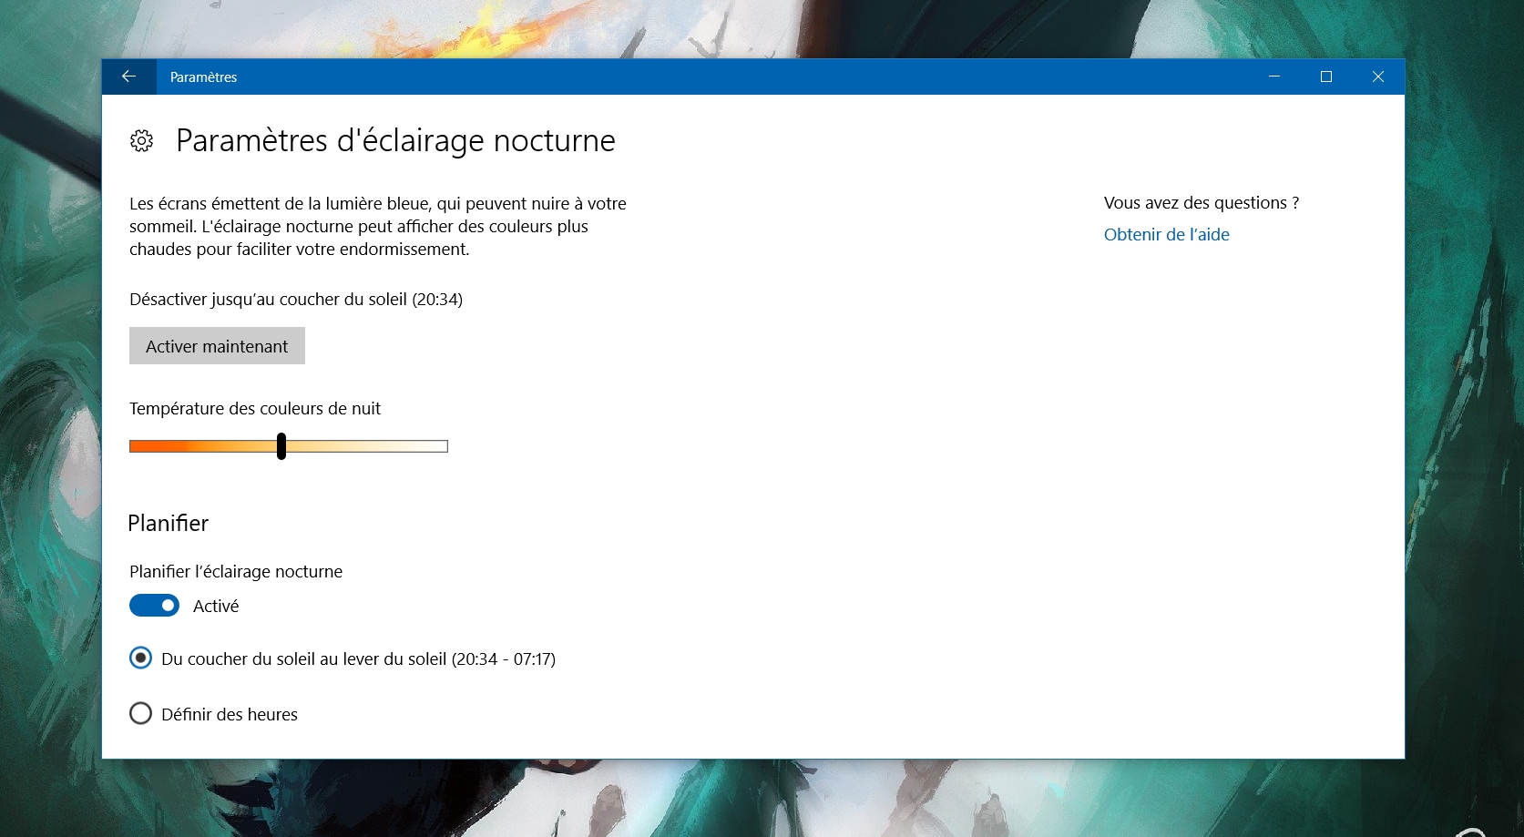
Task: Click the Paramètres title in the title bar
Action: (203, 77)
